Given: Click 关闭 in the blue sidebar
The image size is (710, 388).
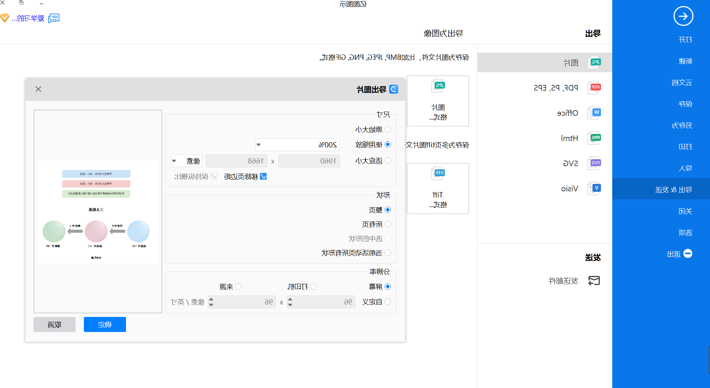Looking at the screenshot, I should pyautogui.click(x=685, y=211).
